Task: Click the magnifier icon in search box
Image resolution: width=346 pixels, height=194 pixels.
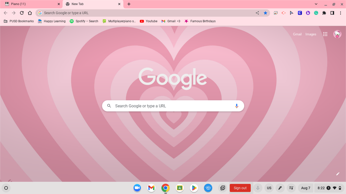Action: coord(109,106)
